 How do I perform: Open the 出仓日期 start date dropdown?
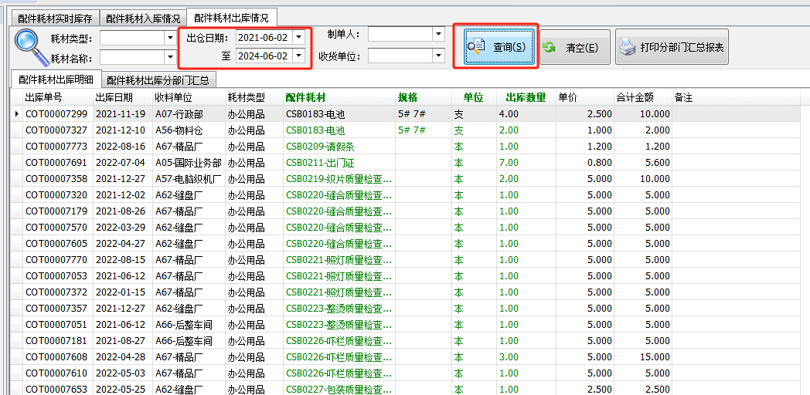pyautogui.click(x=298, y=38)
